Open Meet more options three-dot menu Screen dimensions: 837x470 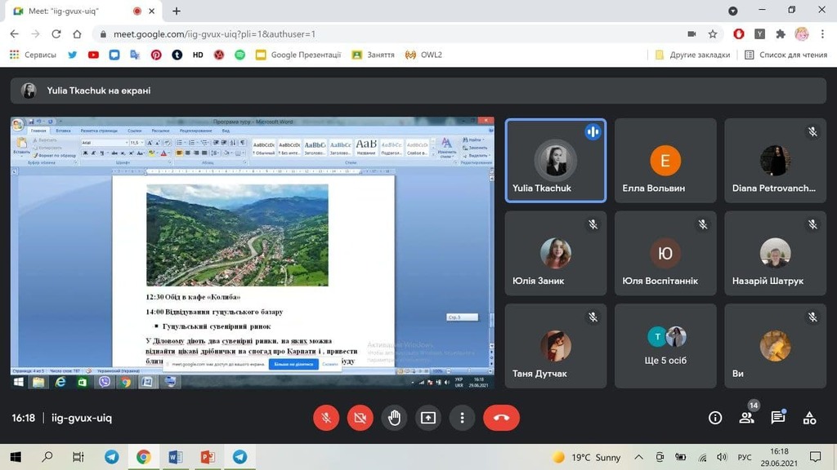(x=462, y=418)
